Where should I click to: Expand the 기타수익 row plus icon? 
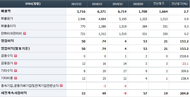tap(15, 71)
